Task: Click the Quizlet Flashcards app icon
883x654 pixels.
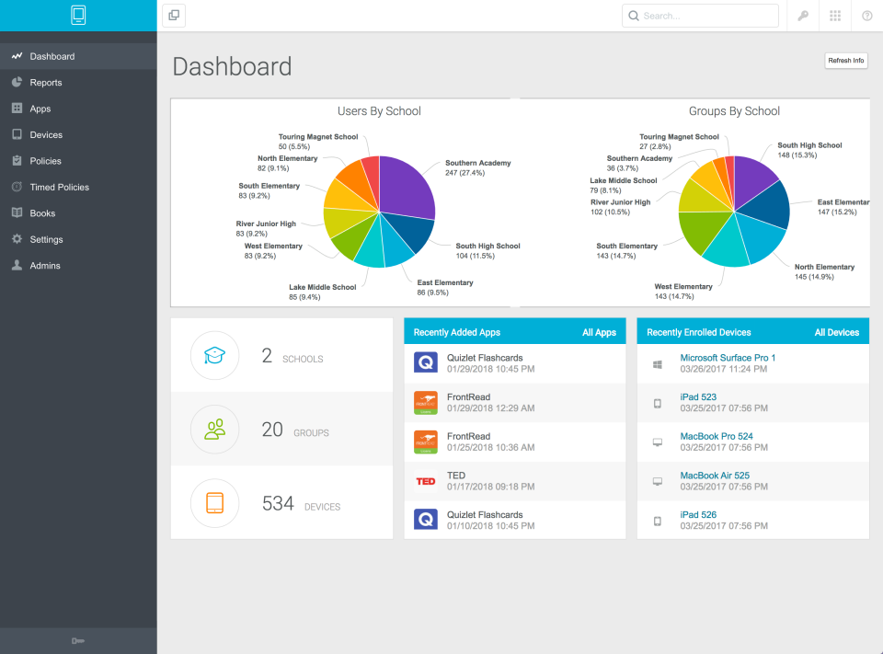Action: (425, 361)
